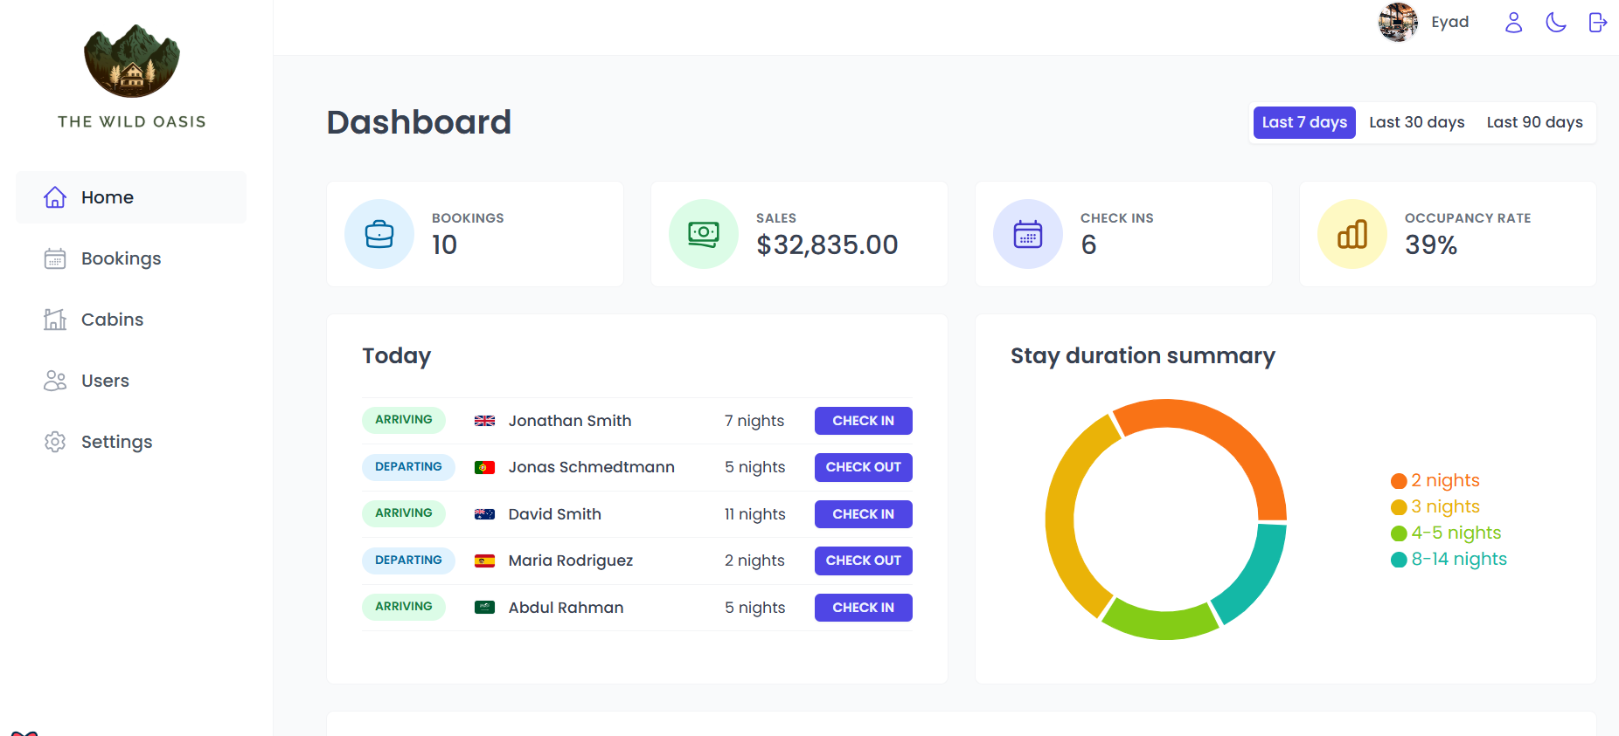Switch to Last 30 days filter
This screenshot has width=1619, height=736.
point(1416,122)
